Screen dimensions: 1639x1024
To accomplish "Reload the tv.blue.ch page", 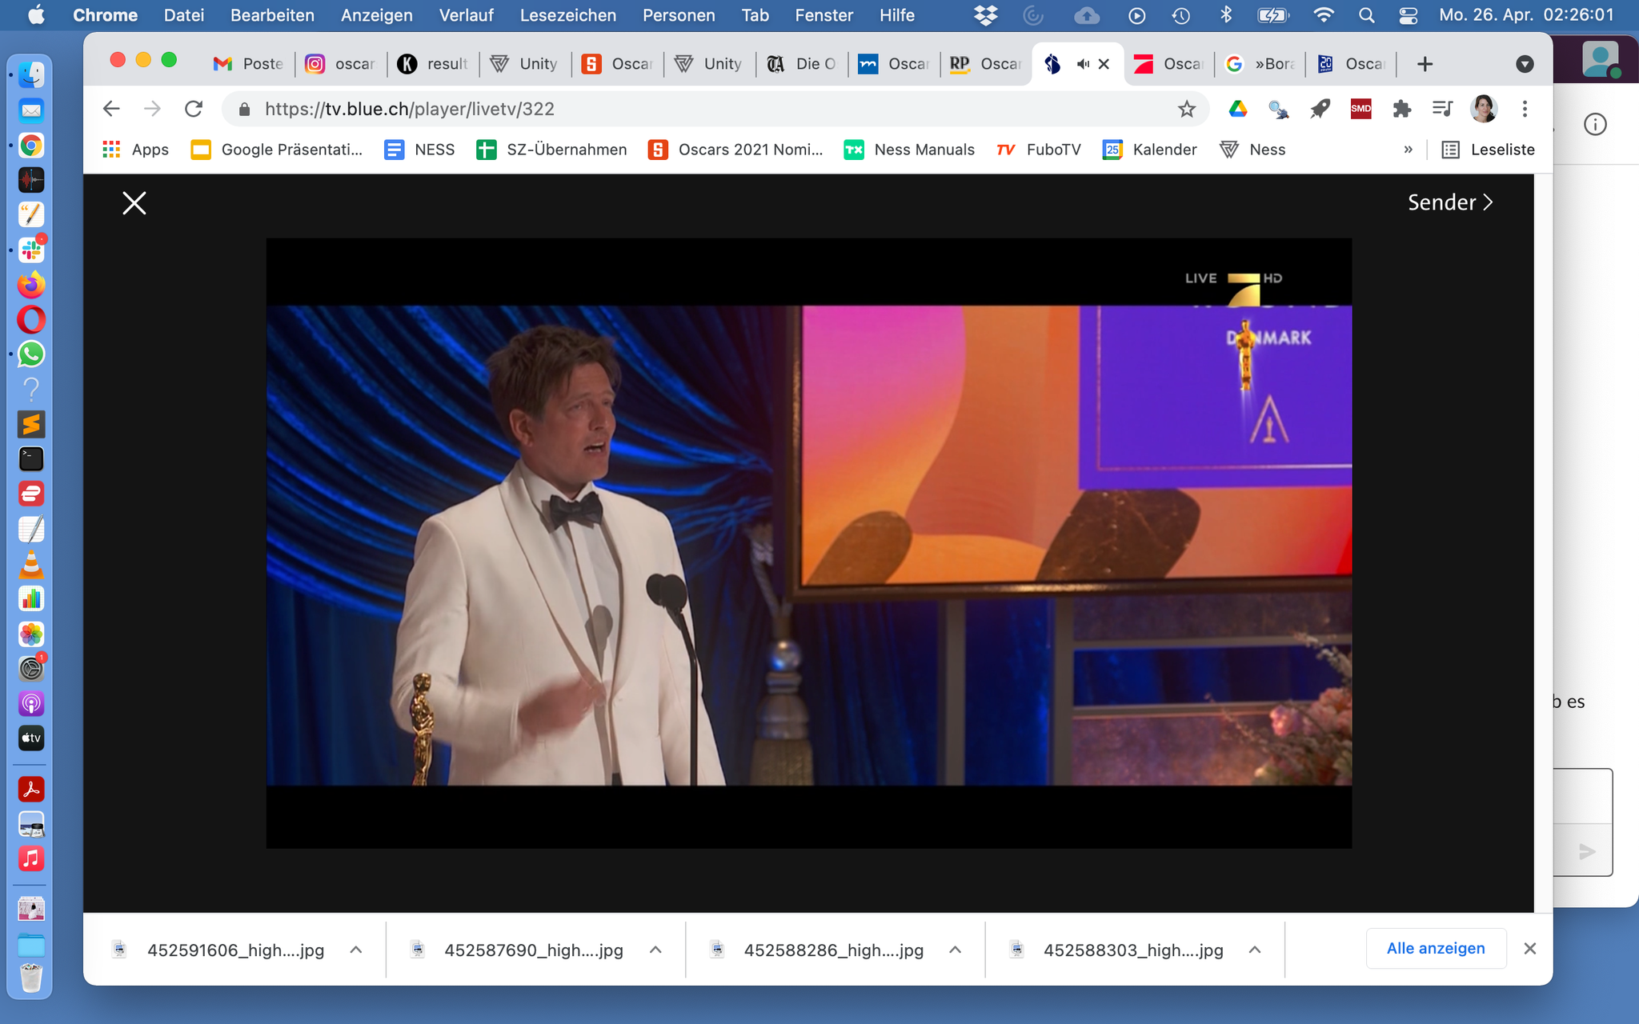I will (x=194, y=109).
